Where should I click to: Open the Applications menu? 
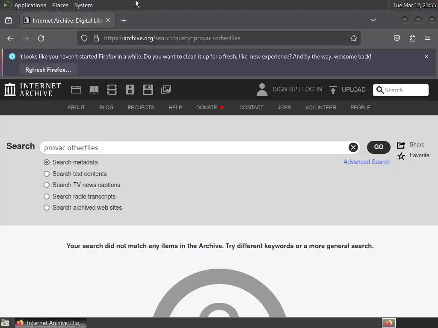tap(30, 5)
